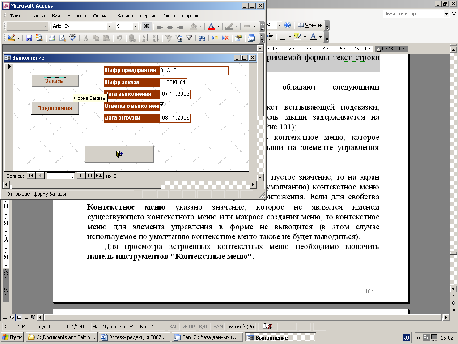Click the Пуск start button
The height and width of the screenshot is (344, 458).
pyautogui.click(x=12, y=337)
